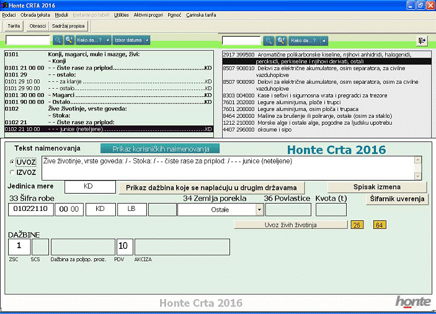Viewport: 436px width, 314px height.
Task: Open the Aktivni prozori menu
Action: (148, 15)
